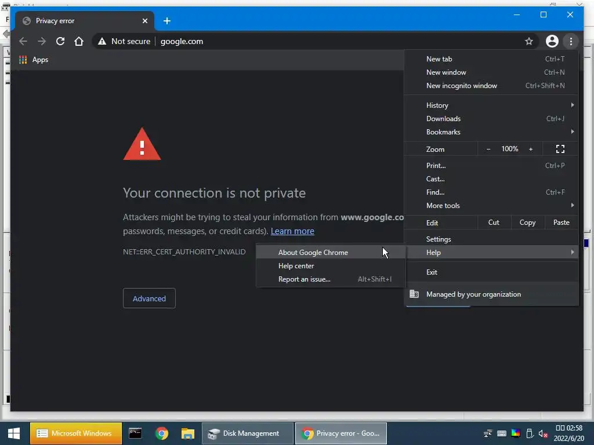594x445 pixels.
Task: Click Copy in the Edit row
Action: pos(527,222)
